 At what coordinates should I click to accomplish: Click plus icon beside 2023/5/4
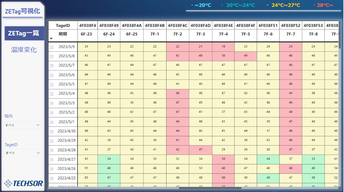click(x=52, y=94)
